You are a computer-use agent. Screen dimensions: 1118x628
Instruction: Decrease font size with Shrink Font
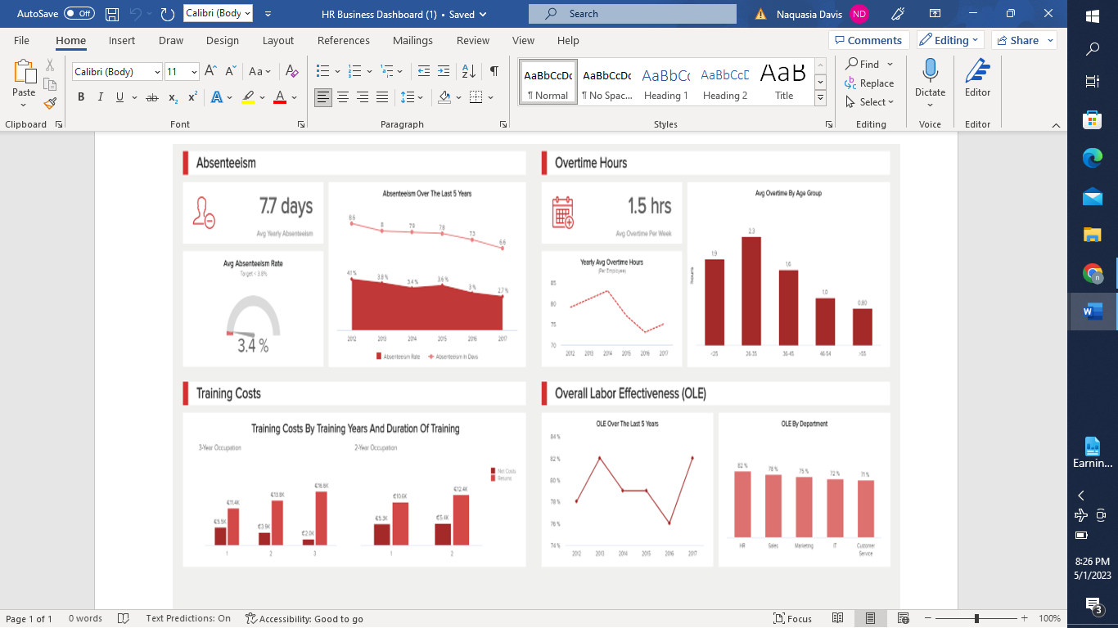tap(230, 71)
